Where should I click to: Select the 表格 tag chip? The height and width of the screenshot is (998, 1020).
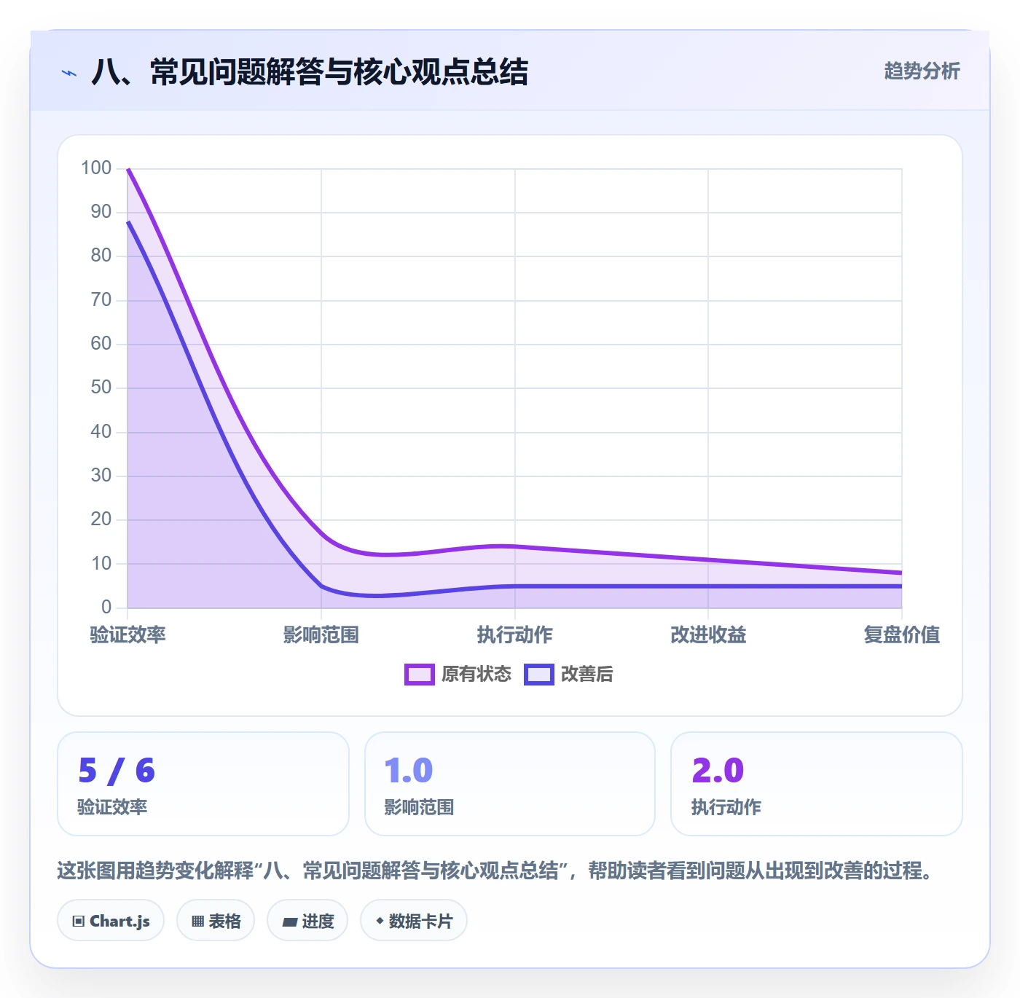(x=216, y=921)
